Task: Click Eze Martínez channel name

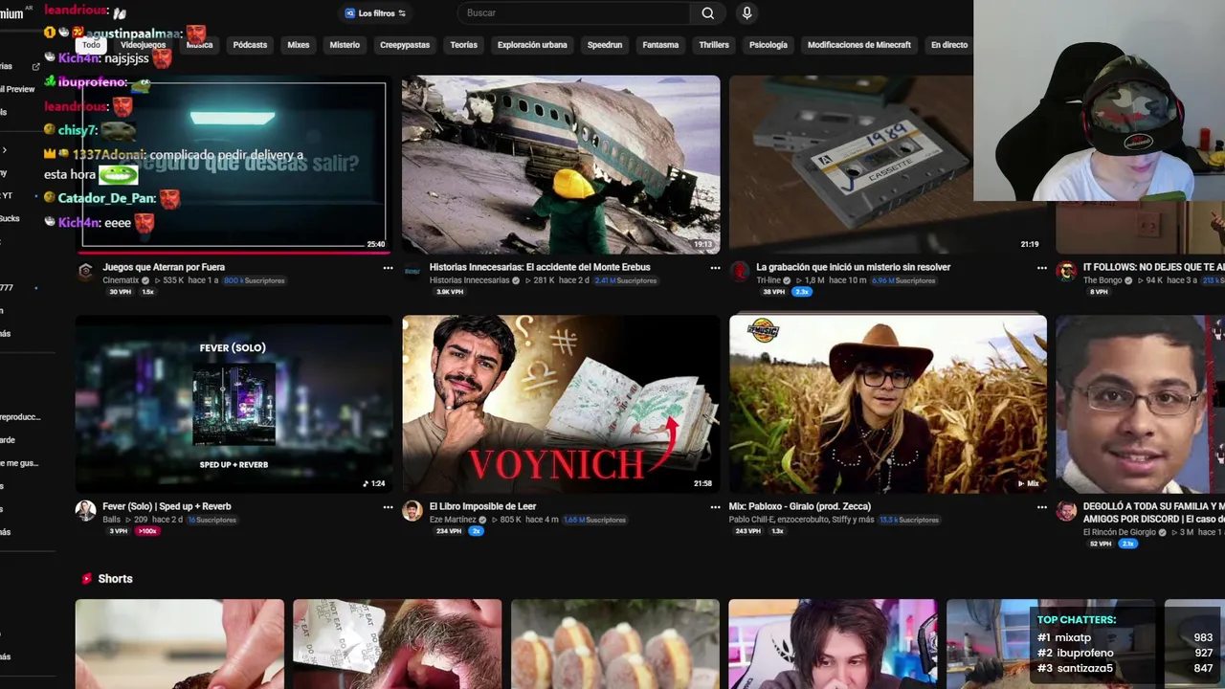Action: click(x=453, y=520)
